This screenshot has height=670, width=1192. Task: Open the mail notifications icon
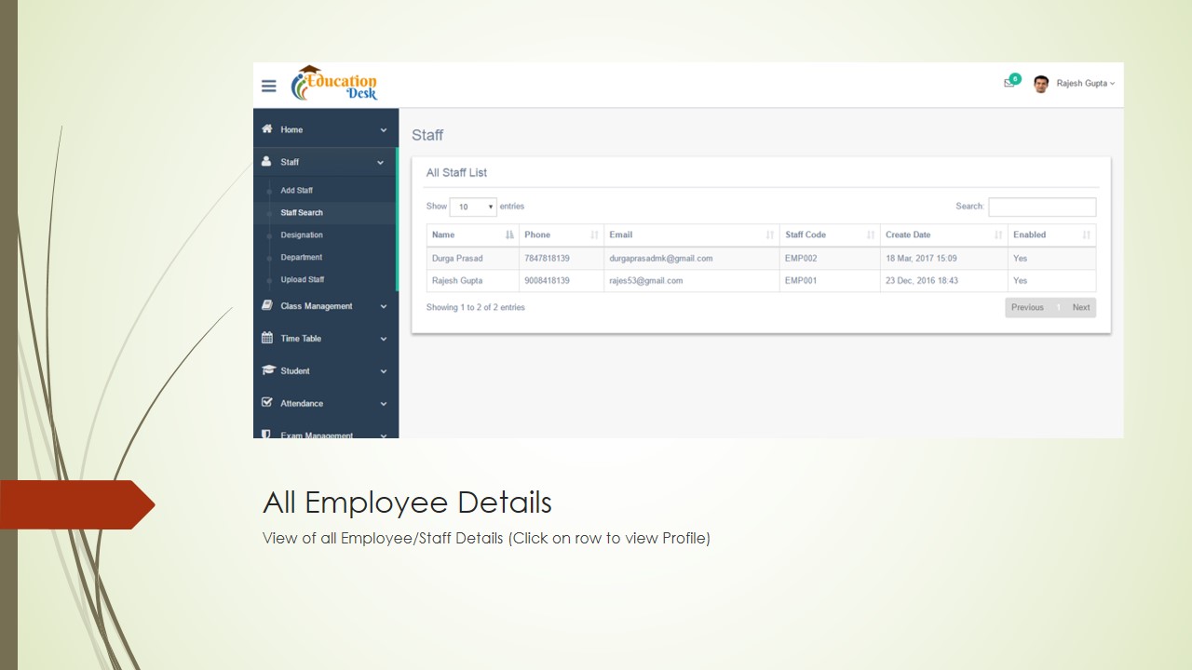[1009, 83]
